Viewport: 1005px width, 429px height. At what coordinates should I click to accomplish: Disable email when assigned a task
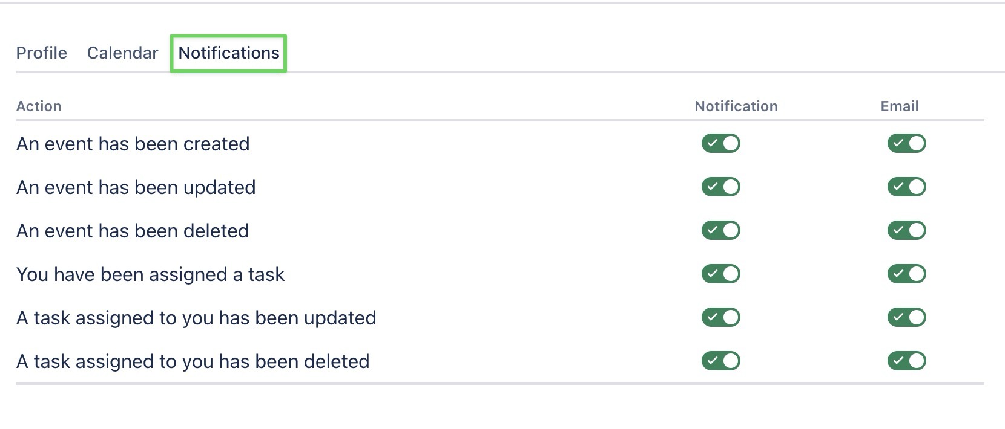click(x=906, y=274)
